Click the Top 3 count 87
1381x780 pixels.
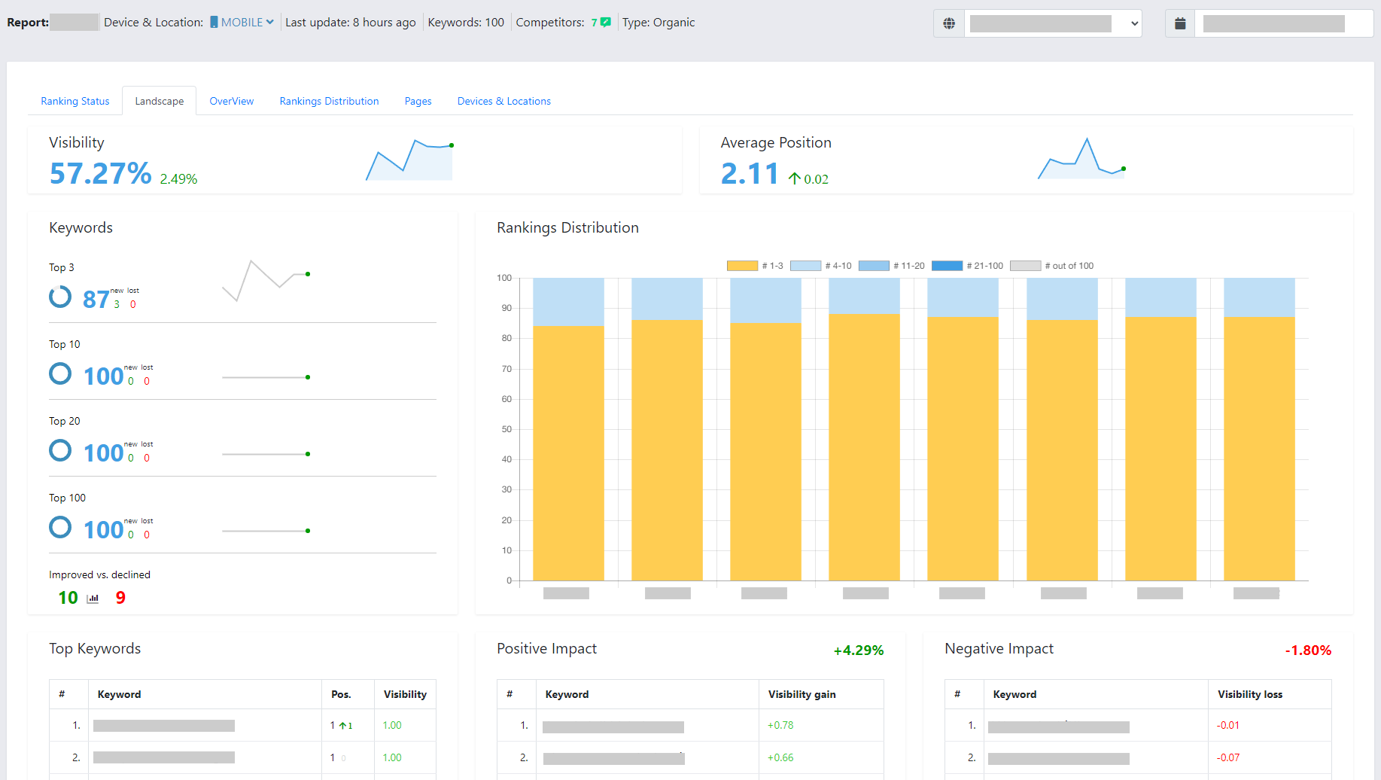pos(96,299)
